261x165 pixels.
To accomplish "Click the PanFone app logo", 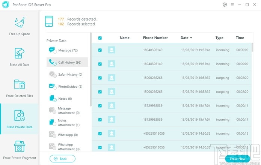I will coord(6,4).
